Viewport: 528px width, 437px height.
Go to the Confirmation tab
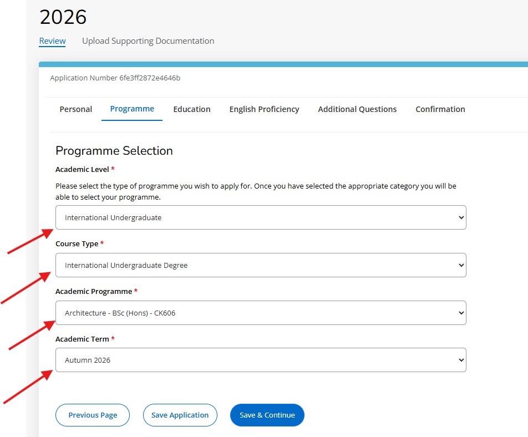pos(440,109)
